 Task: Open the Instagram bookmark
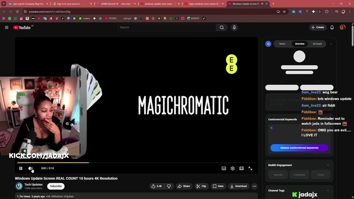click(21, 19)
